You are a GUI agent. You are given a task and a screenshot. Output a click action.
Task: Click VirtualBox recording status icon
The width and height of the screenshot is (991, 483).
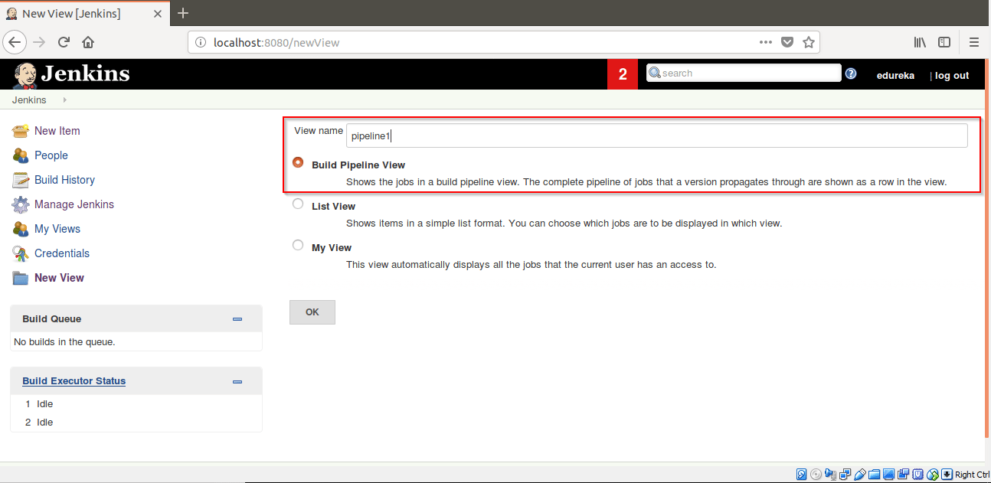coord(903,475)
